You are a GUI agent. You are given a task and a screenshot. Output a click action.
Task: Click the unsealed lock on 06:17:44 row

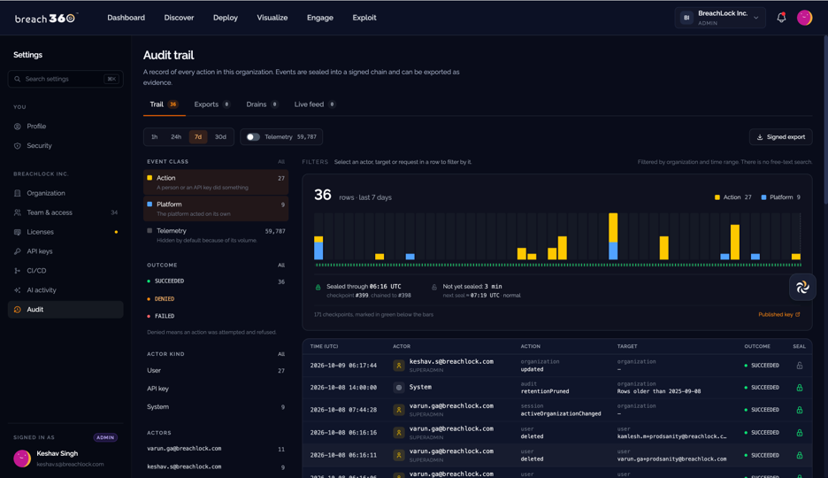(800, 365)
